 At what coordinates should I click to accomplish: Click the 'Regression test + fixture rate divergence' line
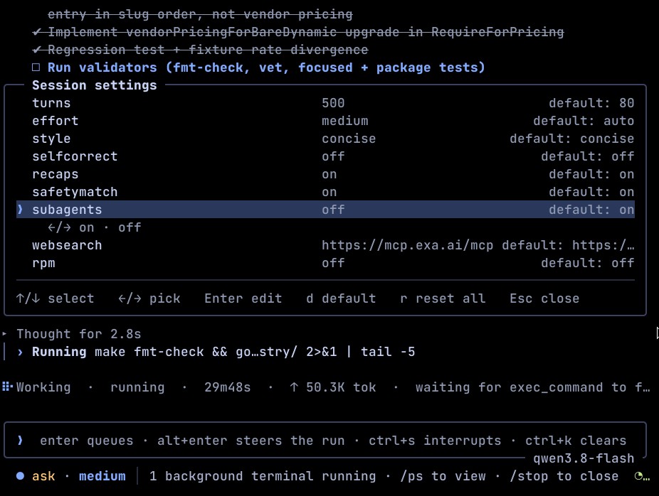tap(208, 50)
